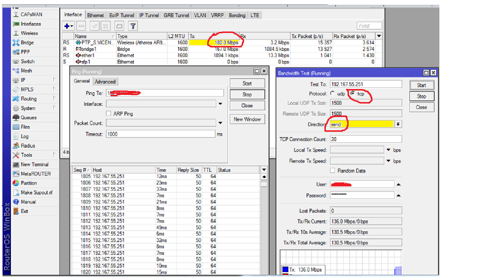Viewport: 494px width, 278px height.
Task: Enable the ARP Ping checkbox
Action: [x=108, y=114]
